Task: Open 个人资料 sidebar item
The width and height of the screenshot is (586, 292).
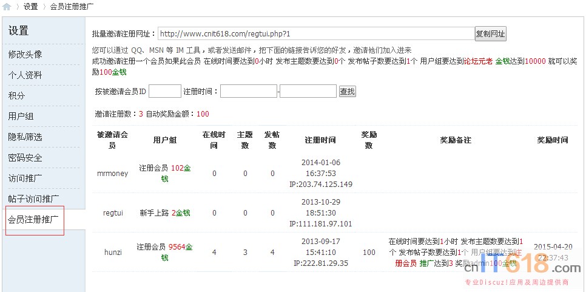Action: 25,75
